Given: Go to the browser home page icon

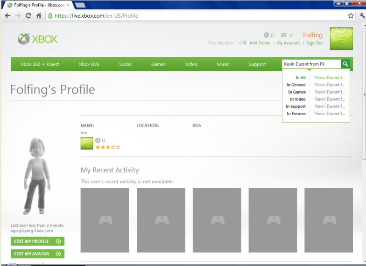Looking at the screenshot, I should pos(39,16).
